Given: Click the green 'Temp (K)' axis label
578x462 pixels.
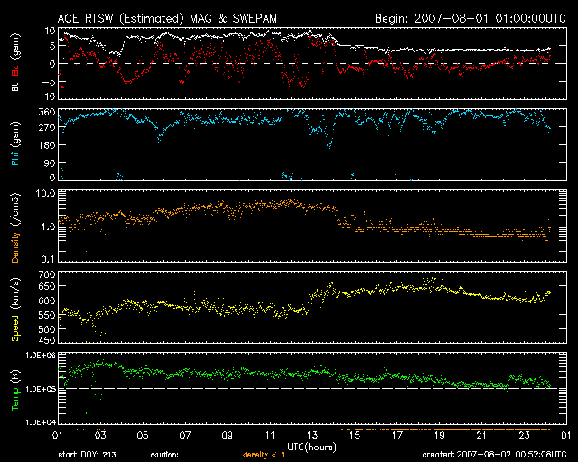Looking at the screenshot, I should (x=15, y=390).
